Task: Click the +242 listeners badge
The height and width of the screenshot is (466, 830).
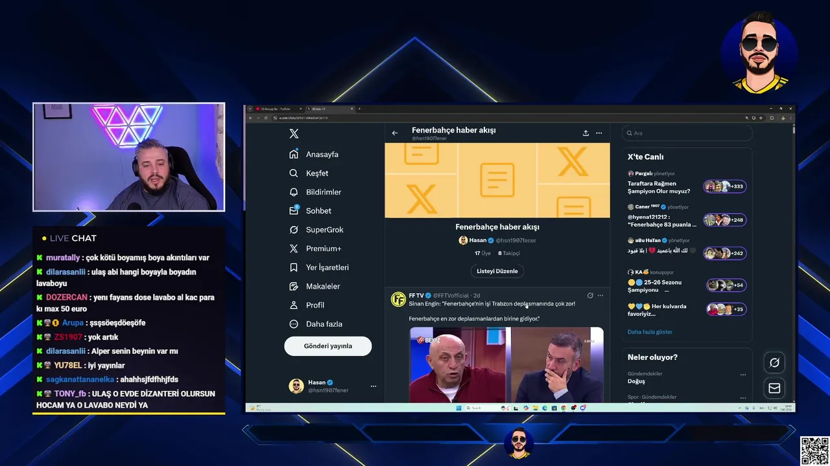Action: tap(725, 253)
